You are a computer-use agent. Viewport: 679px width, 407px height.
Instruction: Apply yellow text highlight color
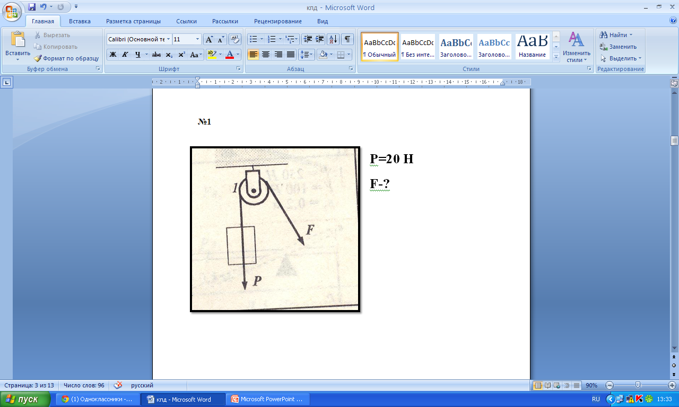coord(211,55)
